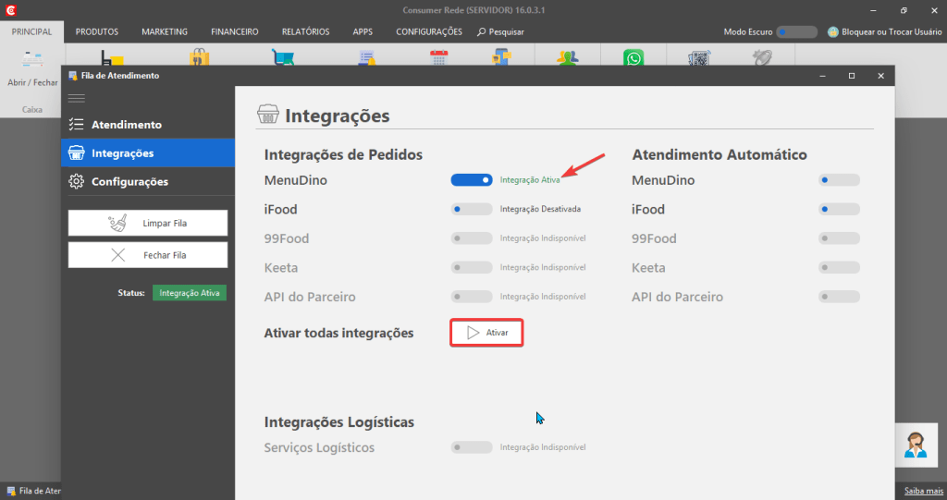The width and height of the screenshot is (947, 500).
Task: Click the Configurações gear icon
Action: pyautogui.click(x=76, y=181)
